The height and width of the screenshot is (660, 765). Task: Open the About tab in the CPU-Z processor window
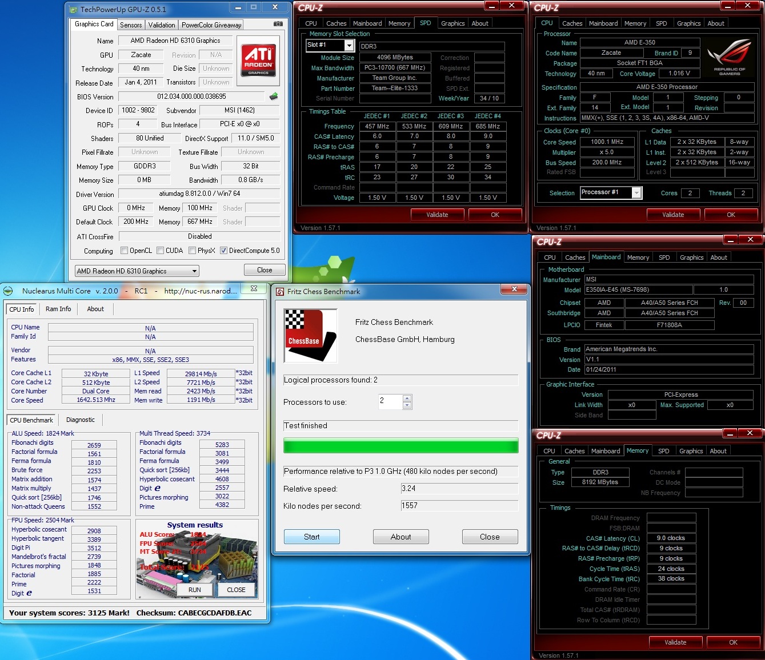click(x=716, y=23)
